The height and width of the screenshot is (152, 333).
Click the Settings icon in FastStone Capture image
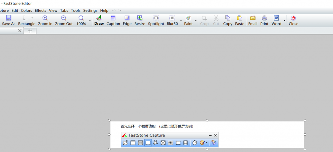pyautogui.click(x=214, y=143)
